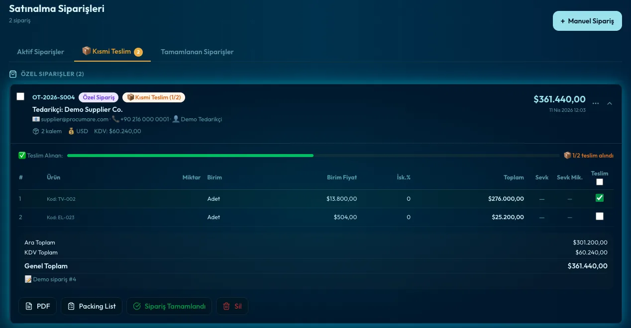Click the Packing List clipboard icon
631x328 pixels.
click(71, 306)
